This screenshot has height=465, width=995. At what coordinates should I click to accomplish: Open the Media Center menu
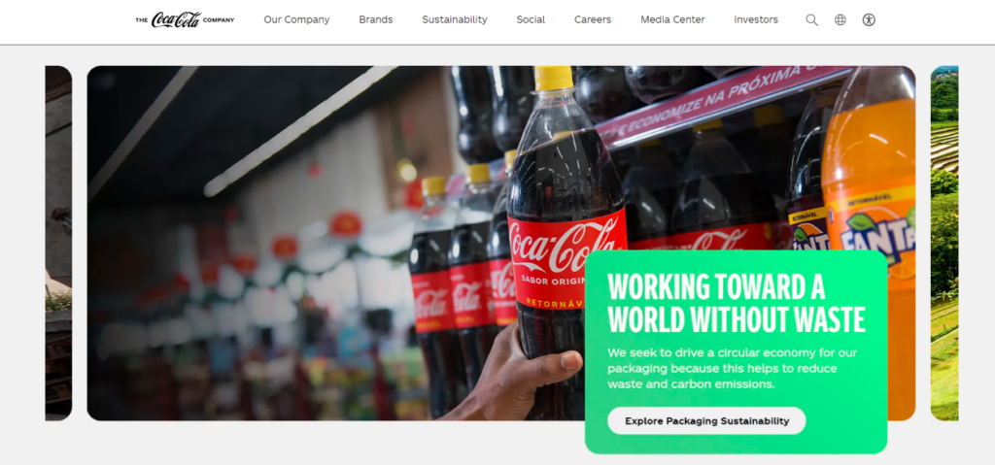(x=672, y=19)
